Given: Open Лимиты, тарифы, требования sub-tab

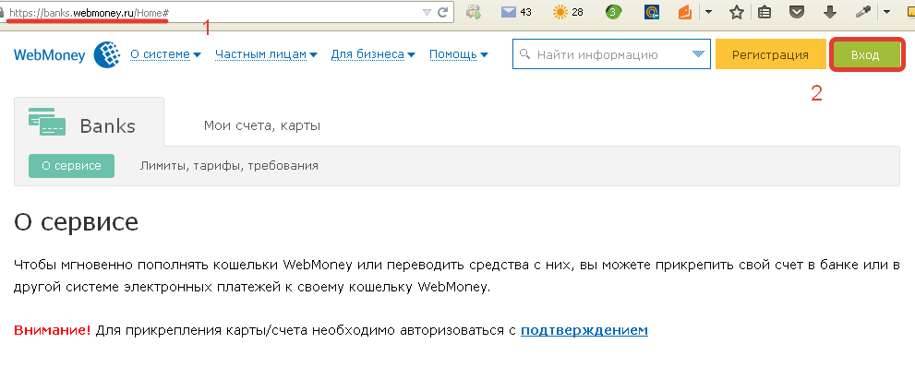Looking at the screenshot, I should tap(229, 165).
